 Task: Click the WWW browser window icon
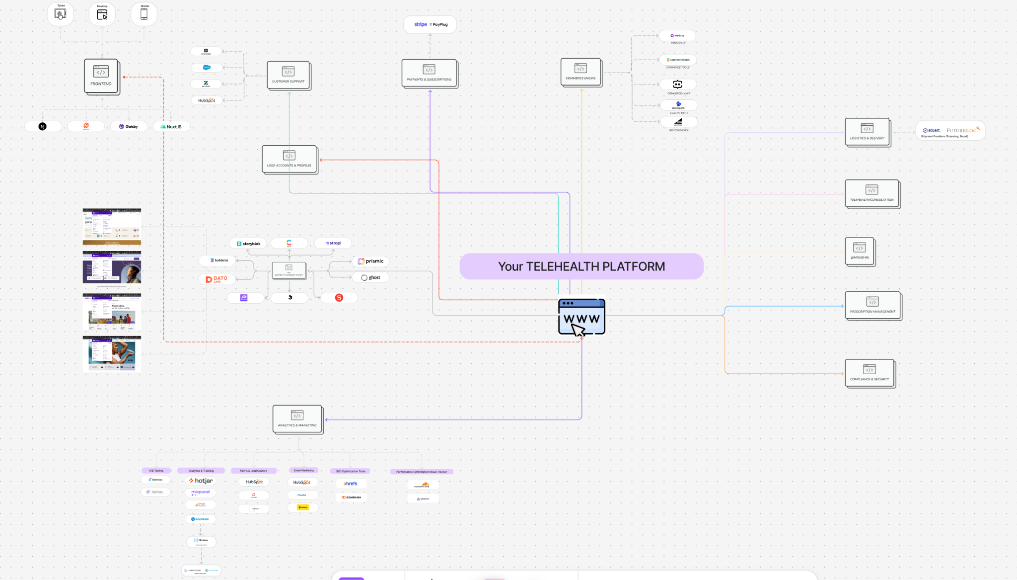coord(581,317)
